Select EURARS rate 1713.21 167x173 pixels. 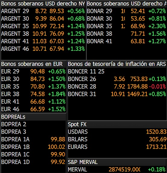(x=156, y=147)
